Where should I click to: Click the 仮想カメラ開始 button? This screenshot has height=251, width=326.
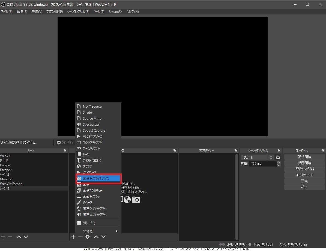coord(304,169)
